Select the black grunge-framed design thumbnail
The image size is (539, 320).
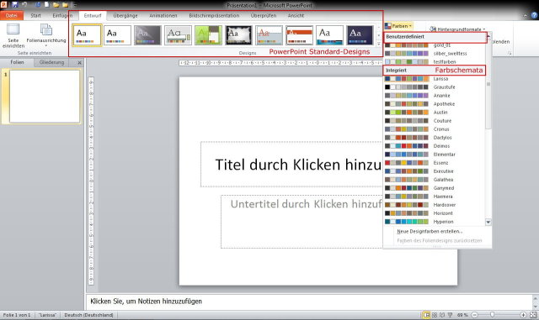point(238,35)
